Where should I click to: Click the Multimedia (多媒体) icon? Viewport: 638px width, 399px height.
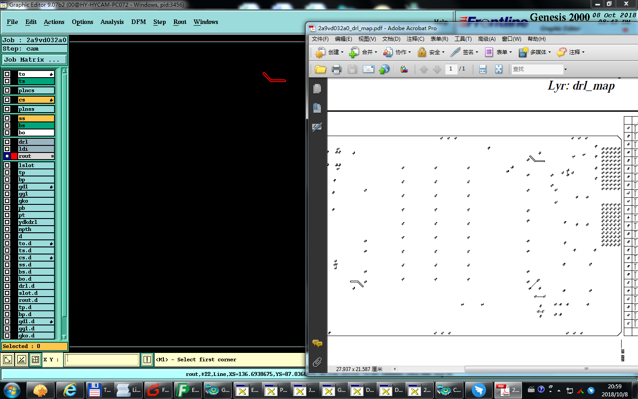pyautogui.click(x=523, y=52)
